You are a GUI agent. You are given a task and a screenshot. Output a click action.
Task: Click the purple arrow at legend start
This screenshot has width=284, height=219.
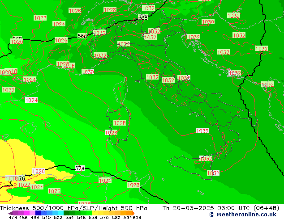(x=10, y=213)
